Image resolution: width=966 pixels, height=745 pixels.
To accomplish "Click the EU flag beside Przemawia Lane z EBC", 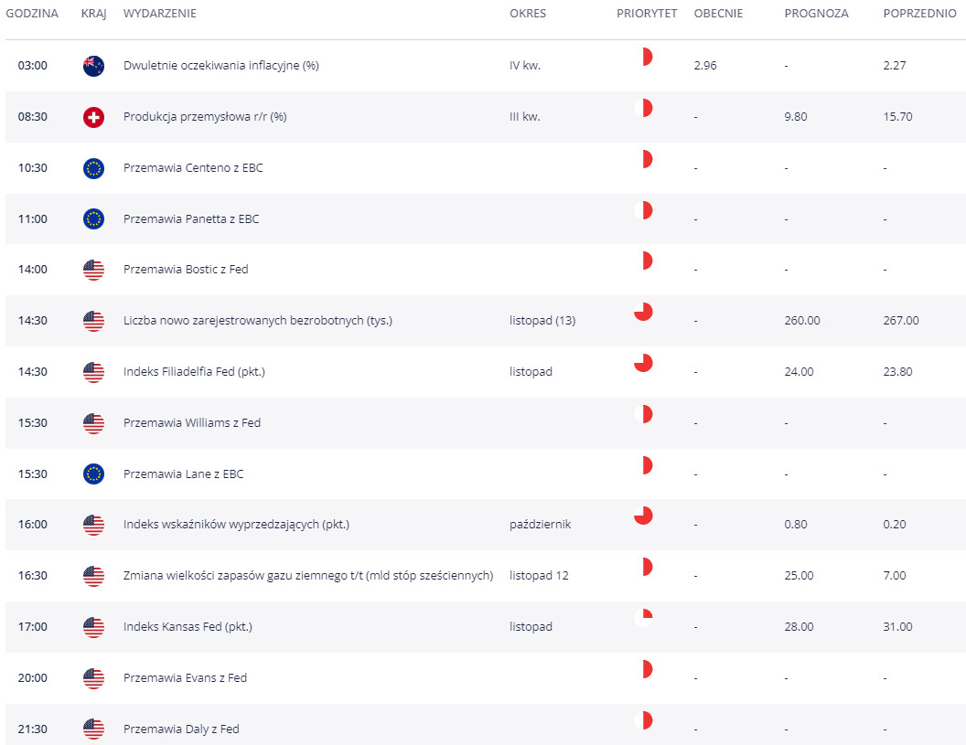I will click(x=93, y=474).
